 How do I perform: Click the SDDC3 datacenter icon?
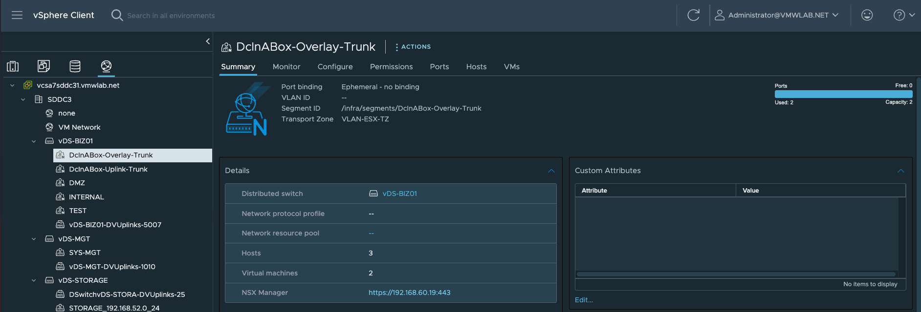pyautogui.click(x=39, y=99)
